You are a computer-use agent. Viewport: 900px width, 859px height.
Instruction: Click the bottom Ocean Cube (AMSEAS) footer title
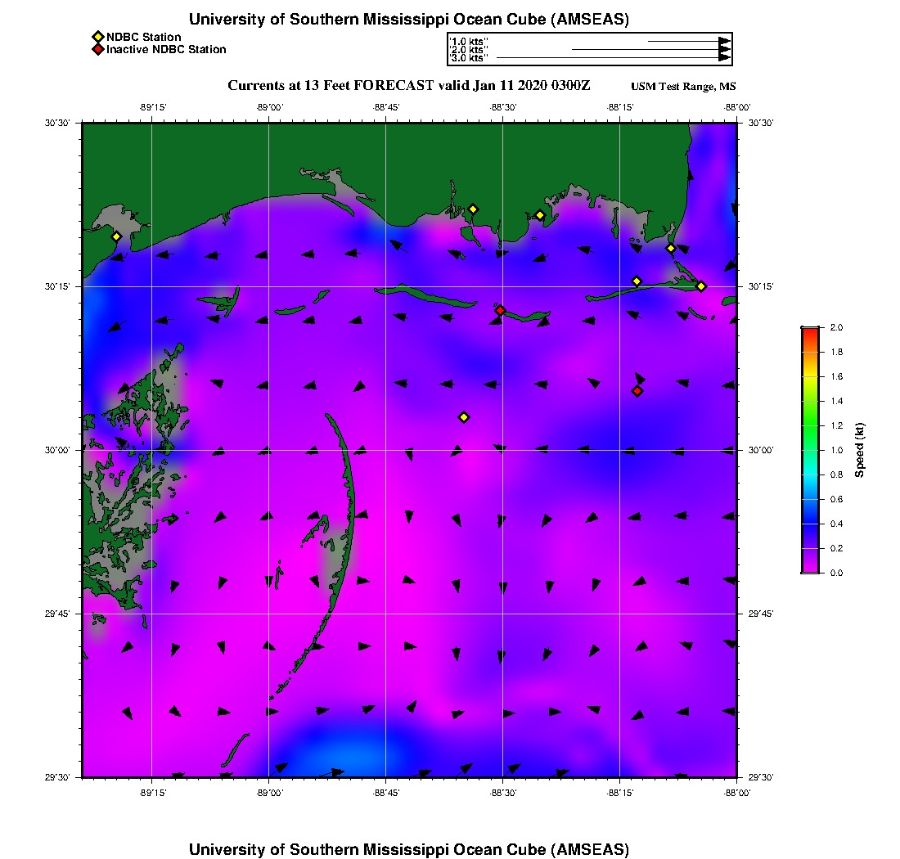(x=408, y=849)
